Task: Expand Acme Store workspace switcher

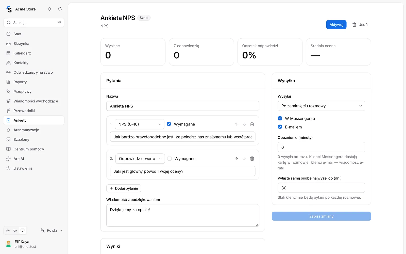Action: [x=49, y=9]
